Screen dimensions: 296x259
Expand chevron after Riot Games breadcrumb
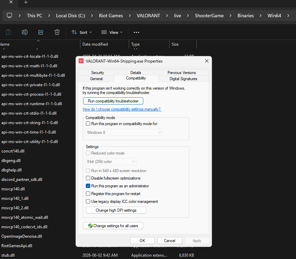click(130, 16)
